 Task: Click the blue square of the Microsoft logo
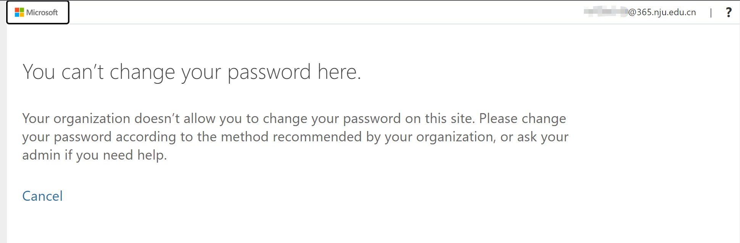(x=17, y=15)
